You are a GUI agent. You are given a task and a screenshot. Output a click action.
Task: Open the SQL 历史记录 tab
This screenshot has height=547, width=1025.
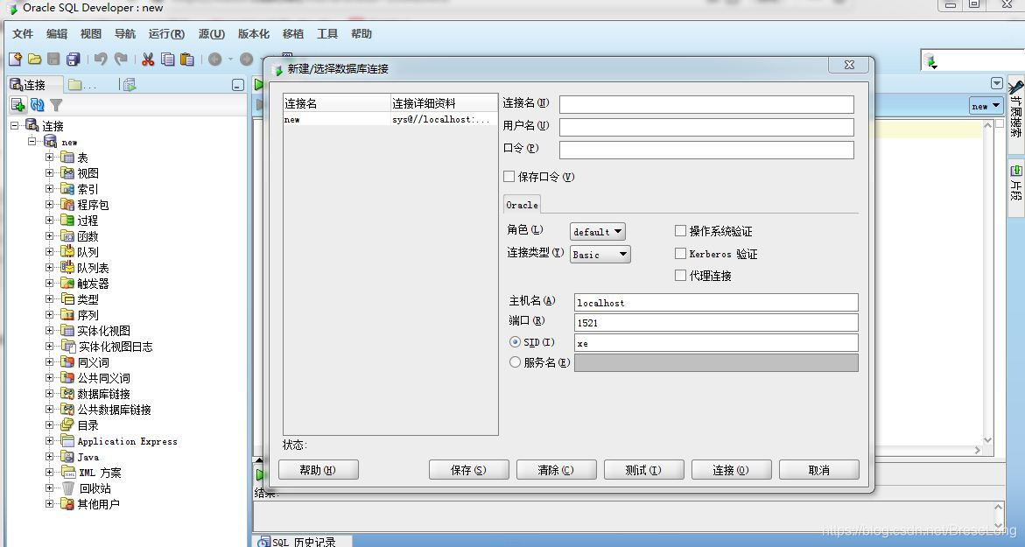pos(303,542)
